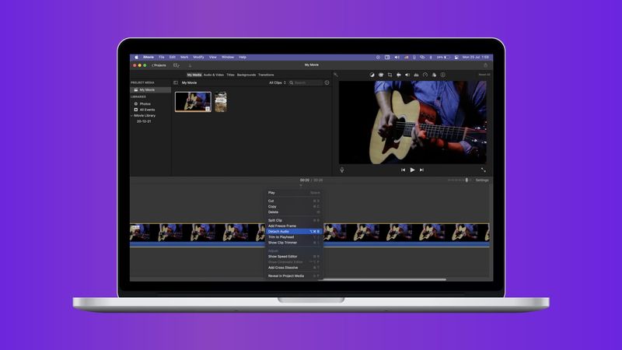Click the All Events star icon
This screenshot has width=622, height=350.
(x=135, y=110)
